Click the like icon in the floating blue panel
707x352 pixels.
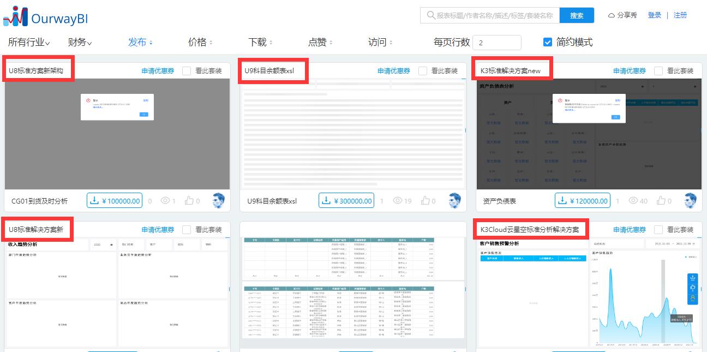tap(692, 288)
